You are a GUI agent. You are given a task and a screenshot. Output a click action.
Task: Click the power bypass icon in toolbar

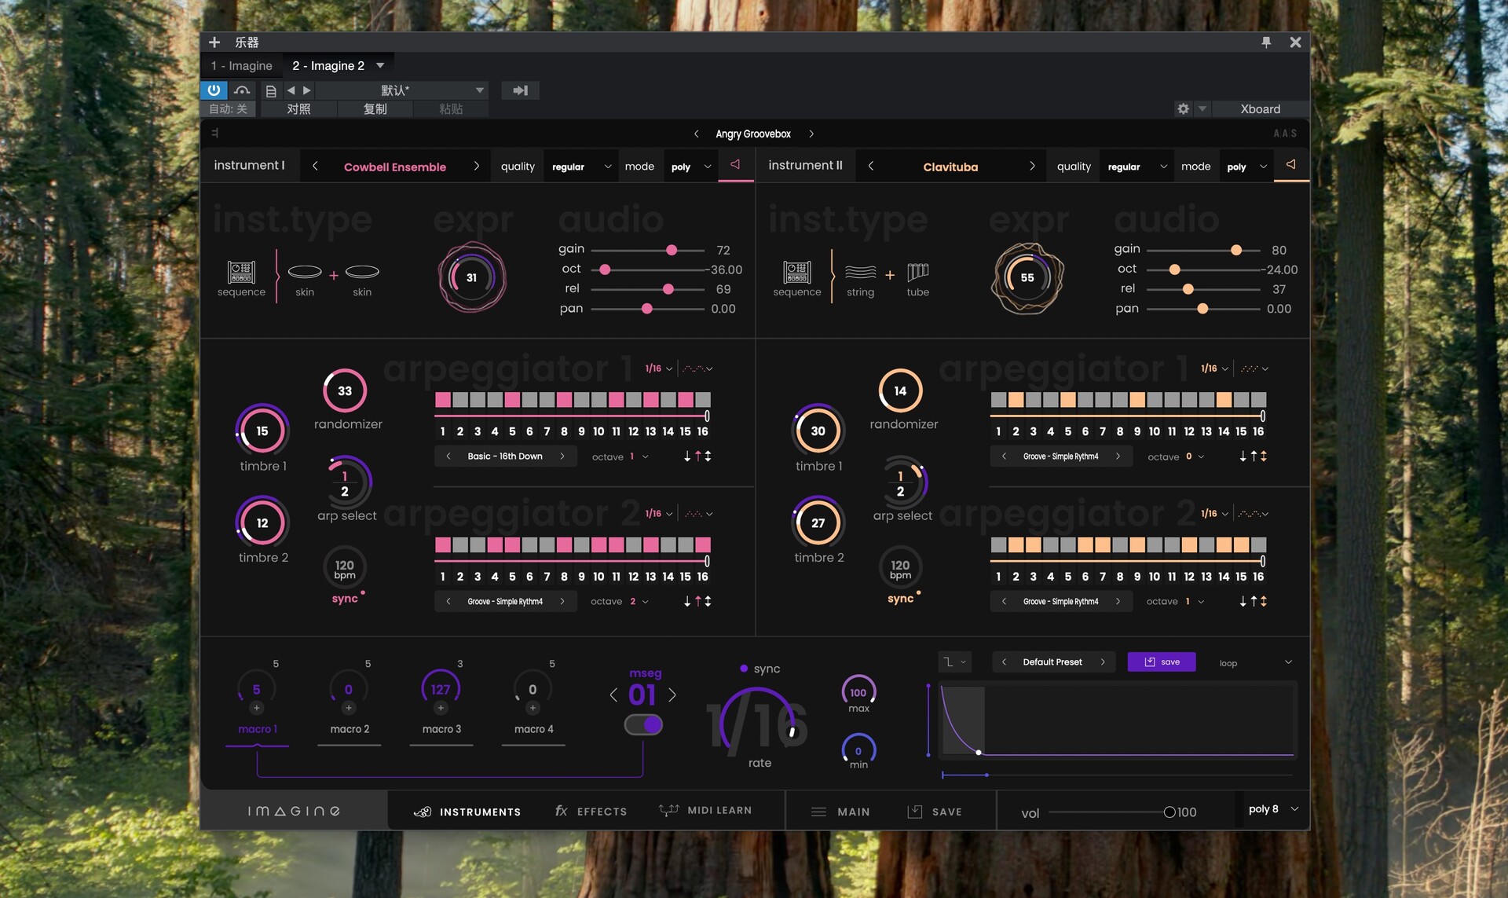pyautogui.click(x=214, y=90)
